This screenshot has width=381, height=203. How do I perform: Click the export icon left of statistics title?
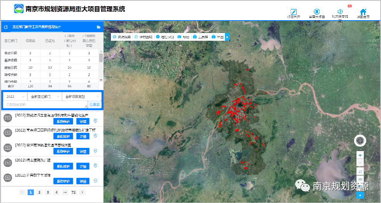tap(6, 27)
